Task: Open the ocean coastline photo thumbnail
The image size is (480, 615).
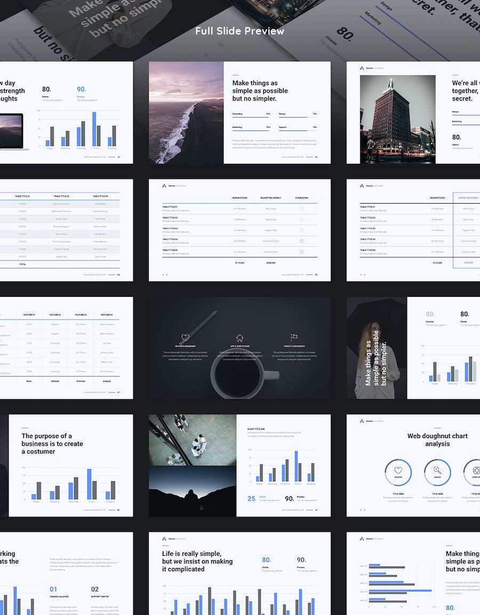Action: pyautogui.click(x=186, y=112)
